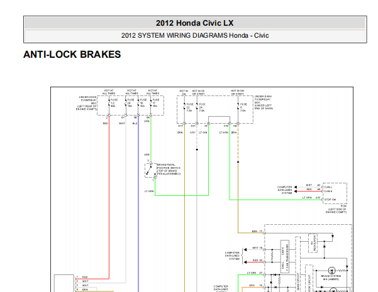
Task: Select the "MAIN CIRCUIT" vertical label
Action: click(298, 282)
